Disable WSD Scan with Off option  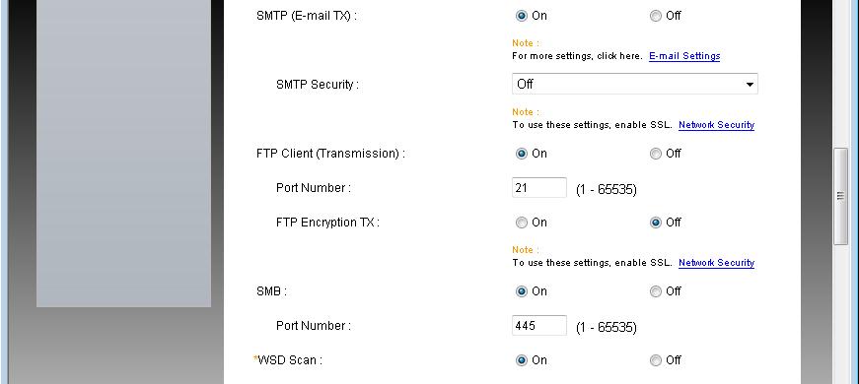pos(655,360)
